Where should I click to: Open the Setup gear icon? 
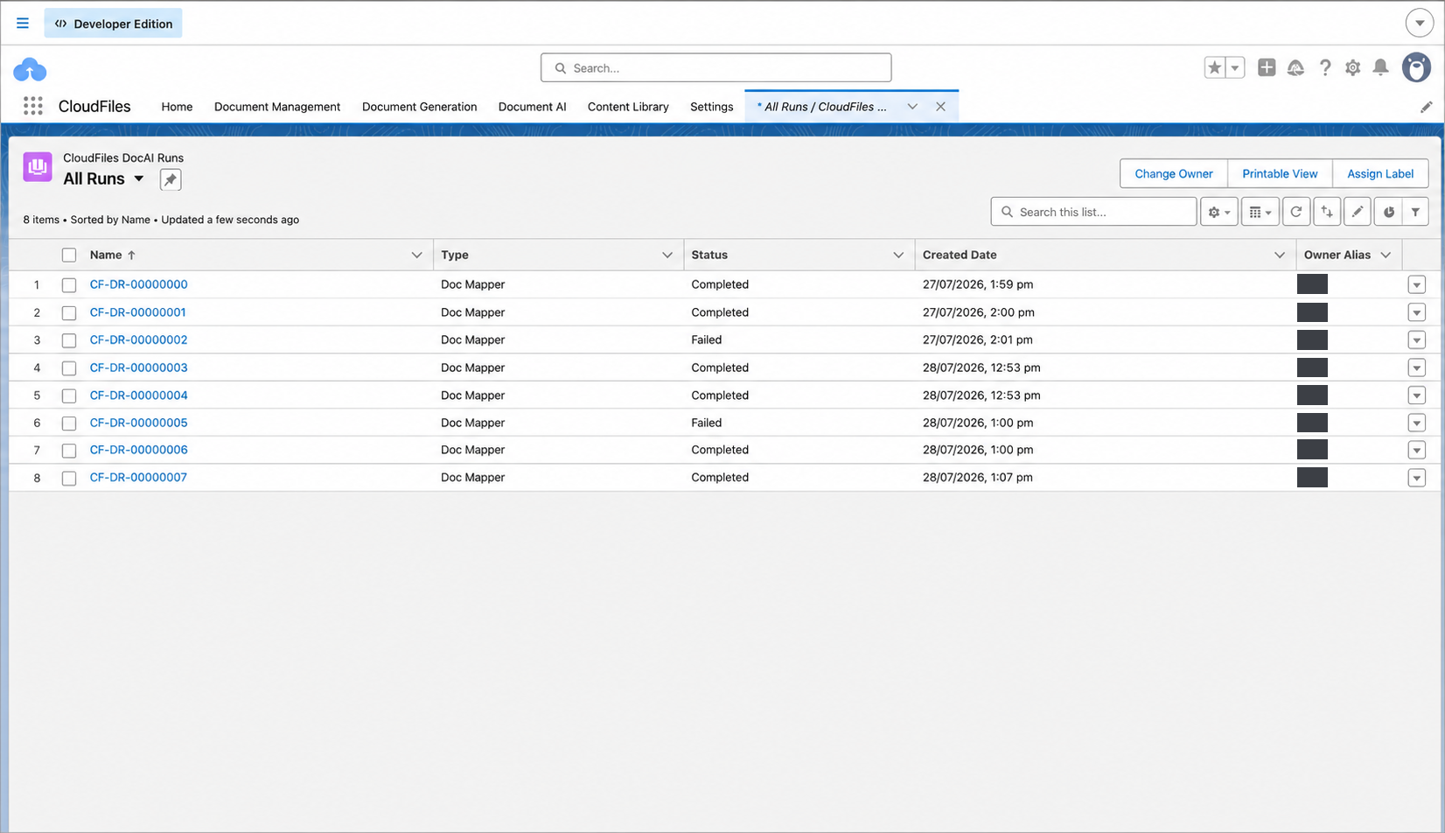pyautogui.click(x=1353, y=67)
